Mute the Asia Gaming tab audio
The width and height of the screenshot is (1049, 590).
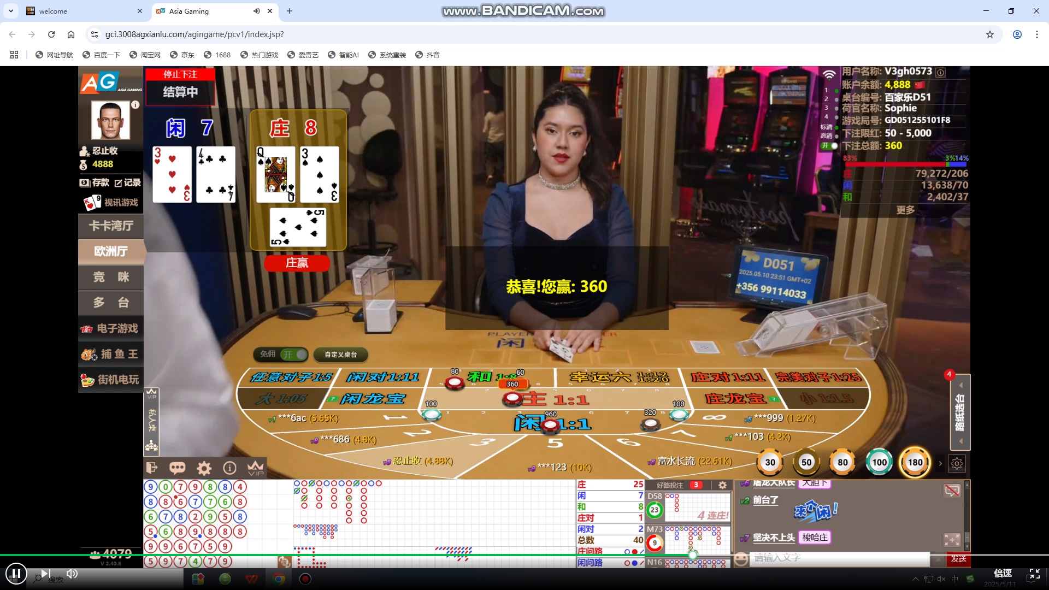(257, 11)
